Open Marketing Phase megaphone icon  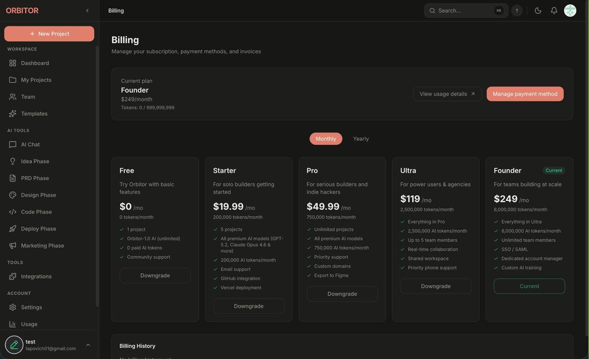pos(12,246)
